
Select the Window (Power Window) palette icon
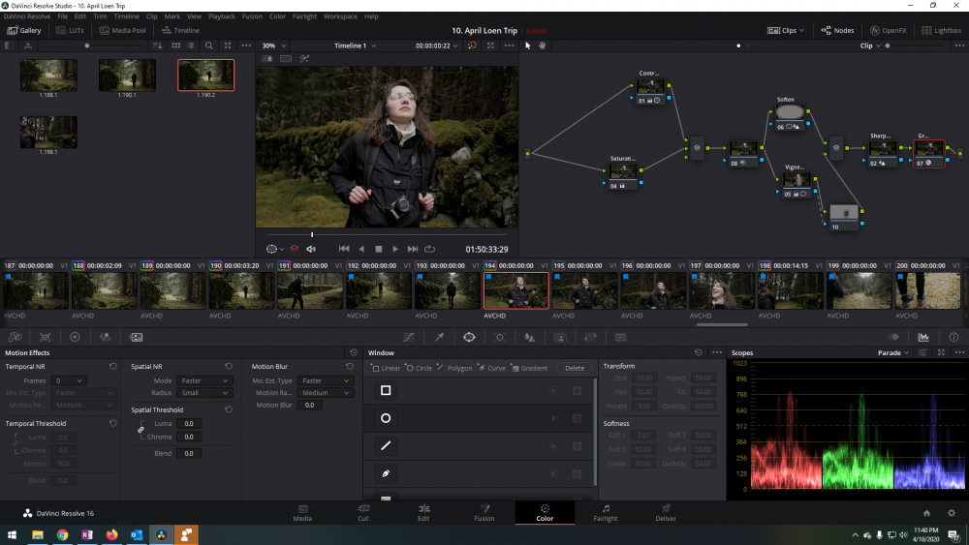[469, 337]
